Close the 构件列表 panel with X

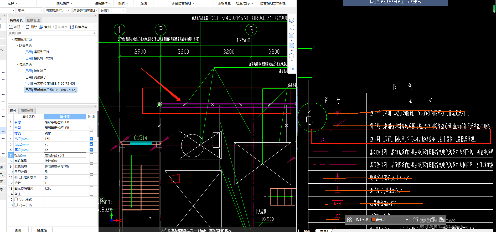point(95,16)
